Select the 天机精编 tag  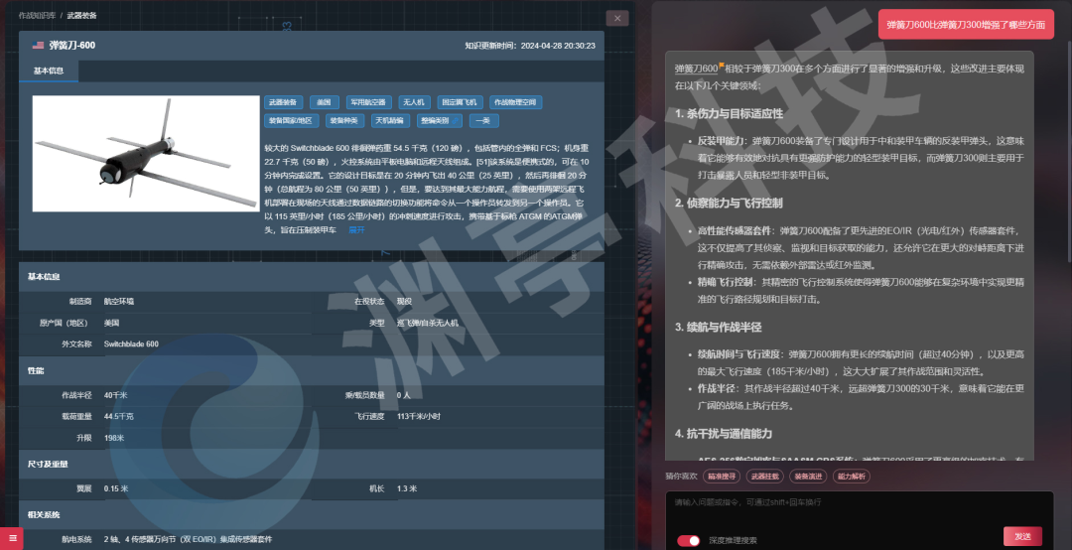point(390,120)
